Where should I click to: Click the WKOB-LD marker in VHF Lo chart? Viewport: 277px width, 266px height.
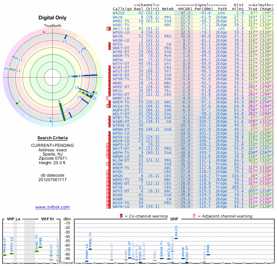tap(5, 255)
